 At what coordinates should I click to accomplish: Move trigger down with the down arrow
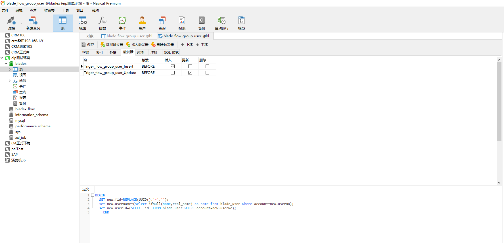point(202,45)
